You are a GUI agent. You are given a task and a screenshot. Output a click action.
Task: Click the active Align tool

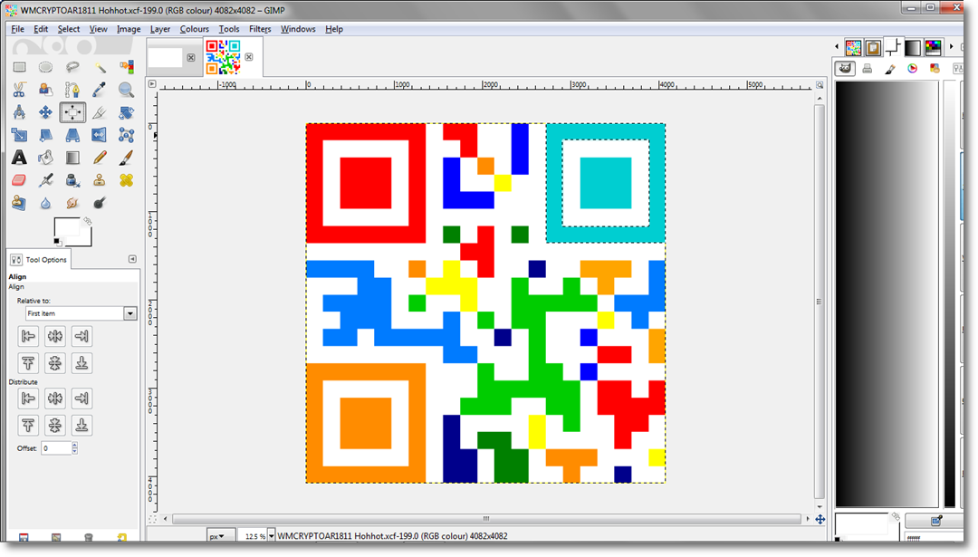[x=72, y=112]
